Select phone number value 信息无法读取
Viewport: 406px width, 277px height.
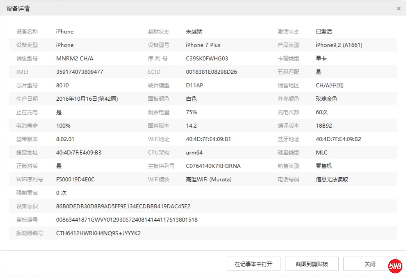[x=332, y=180]
